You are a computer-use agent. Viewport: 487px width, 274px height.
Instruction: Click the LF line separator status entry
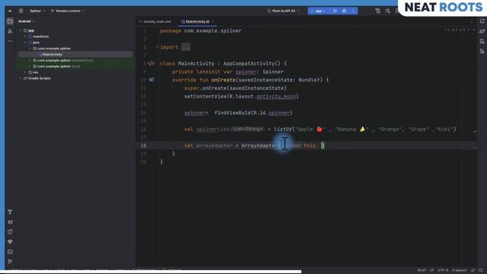coord(431,270)
